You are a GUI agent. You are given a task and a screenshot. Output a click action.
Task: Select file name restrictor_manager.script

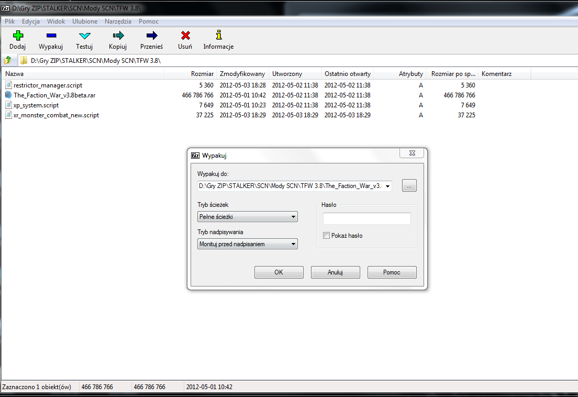48,85
